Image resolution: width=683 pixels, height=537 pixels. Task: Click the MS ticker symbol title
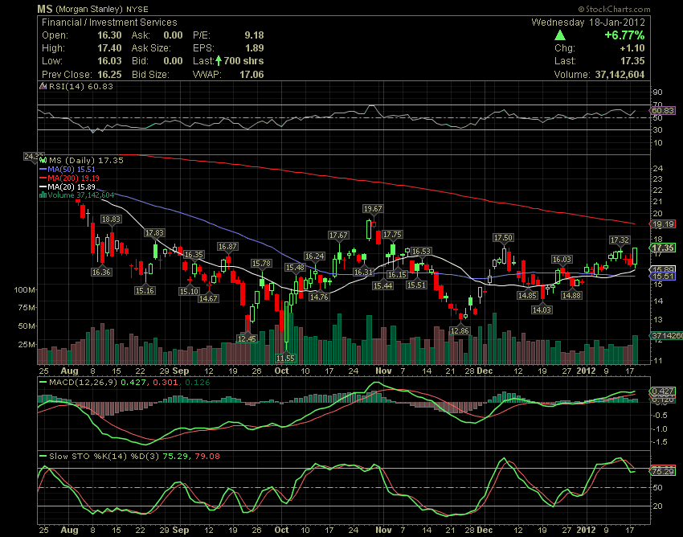click(x=44, y=9)
